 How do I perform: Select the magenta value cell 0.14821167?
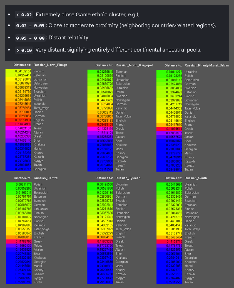[18, 128]
